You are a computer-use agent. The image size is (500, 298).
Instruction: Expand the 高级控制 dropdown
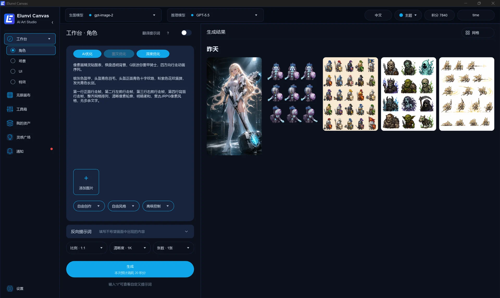click(158, 206)
